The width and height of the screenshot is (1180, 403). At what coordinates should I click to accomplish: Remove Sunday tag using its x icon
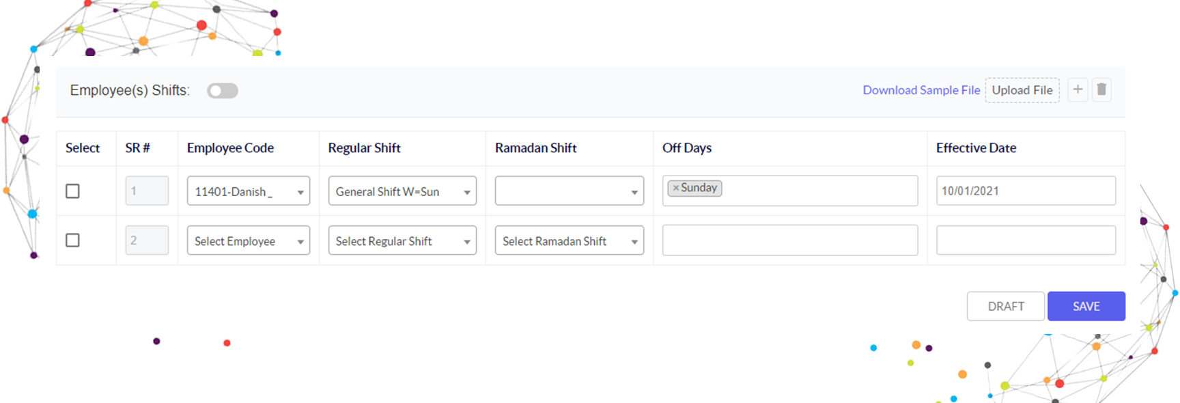676,188
